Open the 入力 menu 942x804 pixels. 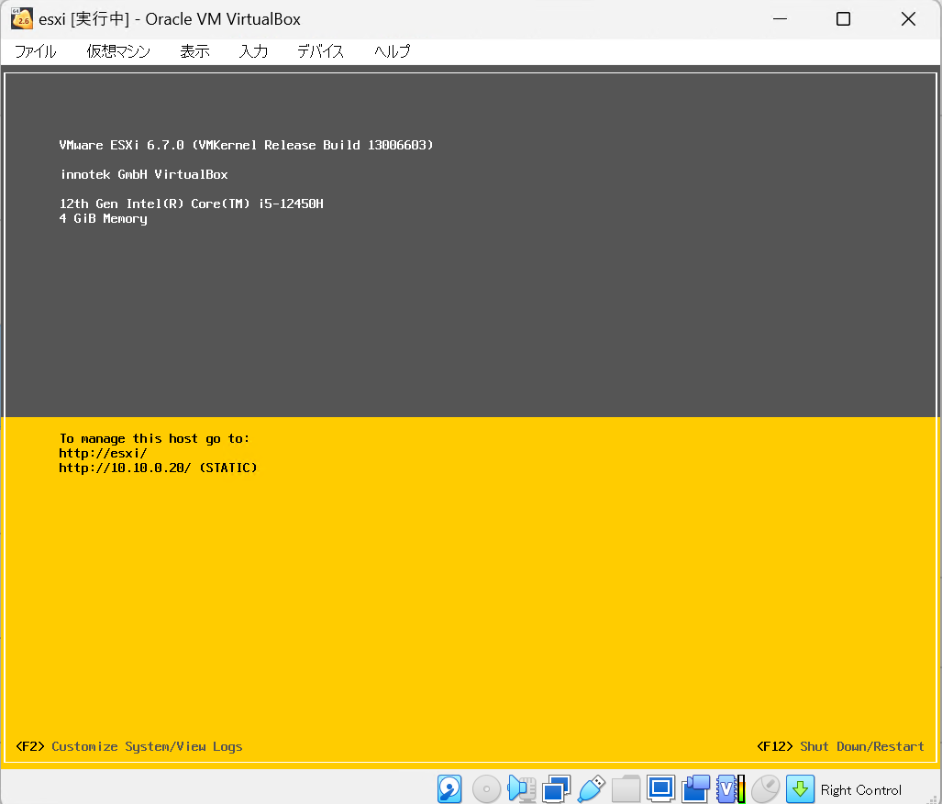click(x=253, y=51)
